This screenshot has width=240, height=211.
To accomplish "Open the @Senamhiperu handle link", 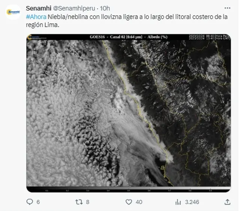I will click(74, 8).
